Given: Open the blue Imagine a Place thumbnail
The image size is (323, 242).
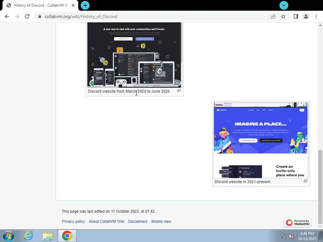Looking at the screenshot, I should pos(261,140).
